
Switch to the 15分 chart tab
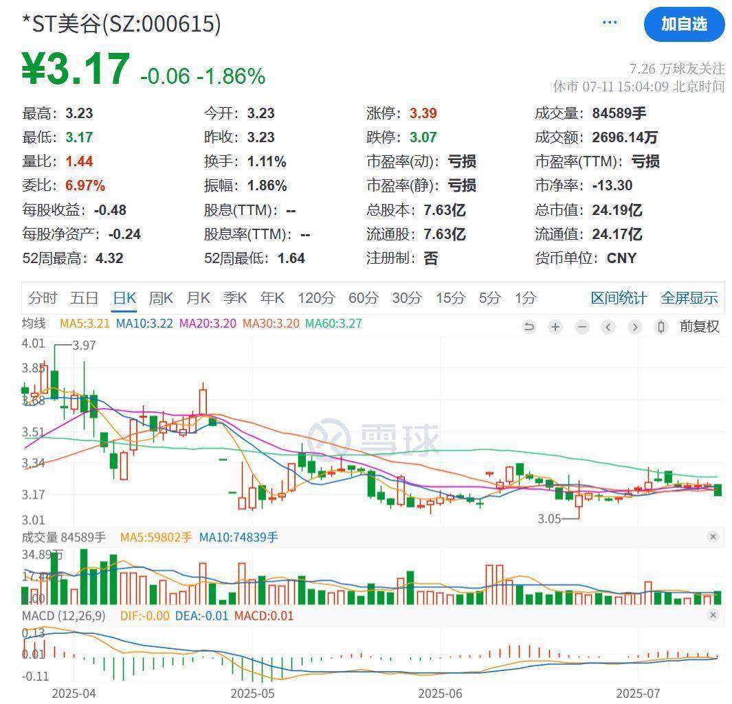tap(450, 297)
